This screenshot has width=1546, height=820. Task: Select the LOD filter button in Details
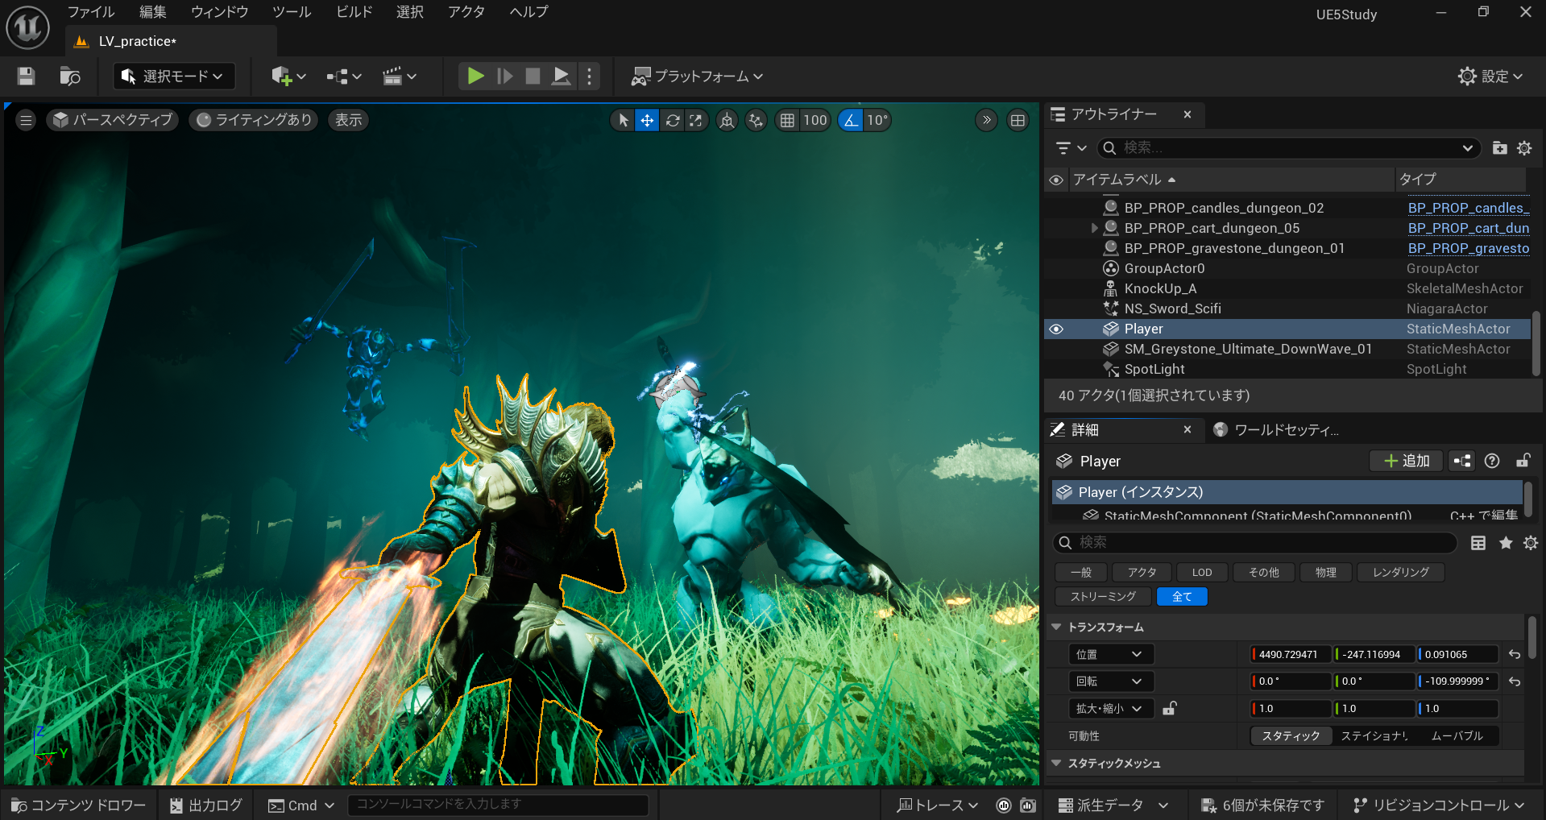coord(1202,573)
